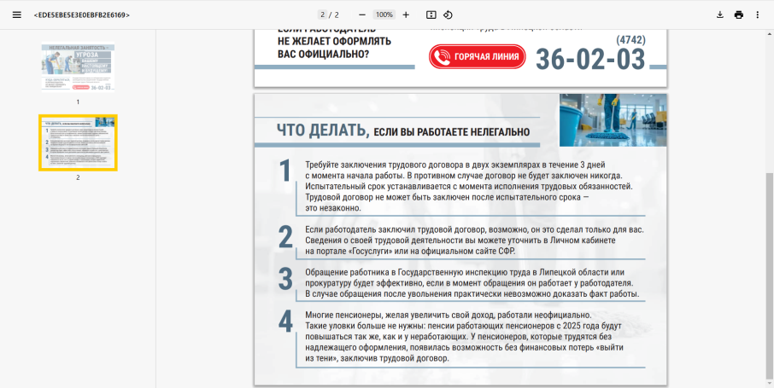Download the PDF file
Image resolution: width=774 pixels, height=388 pixels.
[x=719, y=14]
